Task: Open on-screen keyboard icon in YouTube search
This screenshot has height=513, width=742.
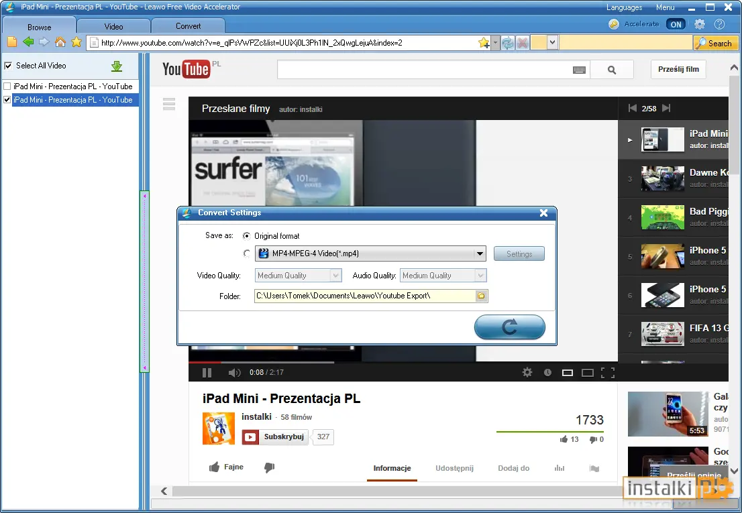Action: point(579,70)
